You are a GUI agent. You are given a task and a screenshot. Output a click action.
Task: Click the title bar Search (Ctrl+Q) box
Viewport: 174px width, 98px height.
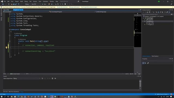point(68,1)
